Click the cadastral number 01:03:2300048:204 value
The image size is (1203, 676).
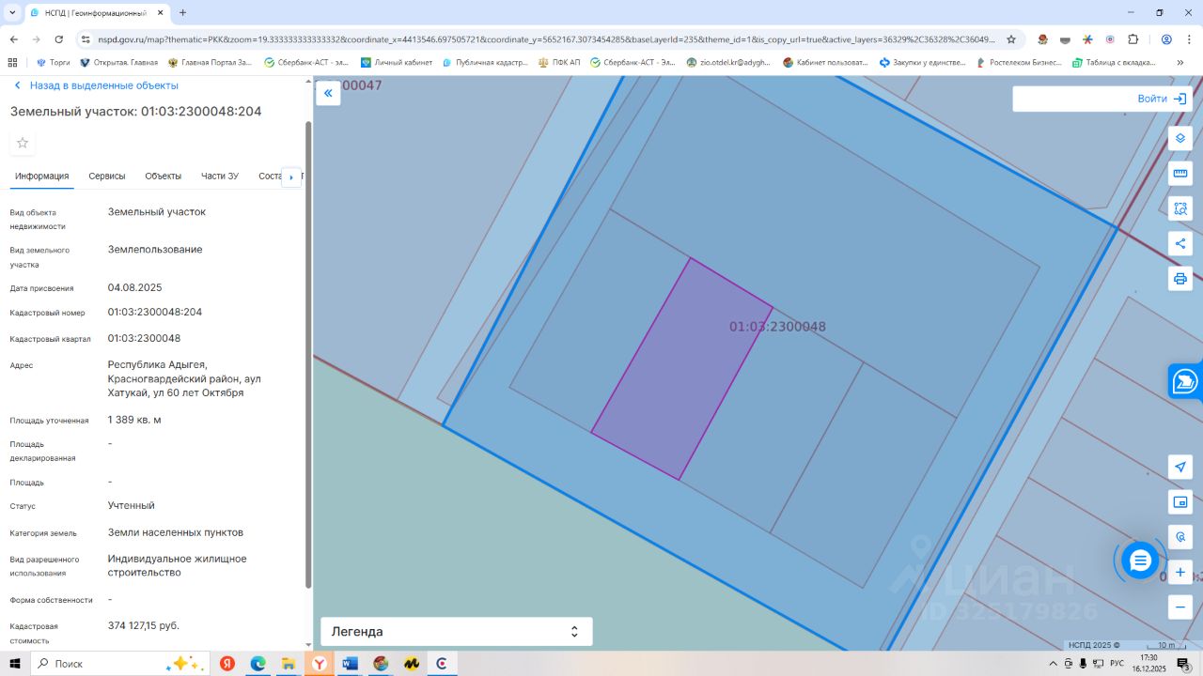coord(155,312)
